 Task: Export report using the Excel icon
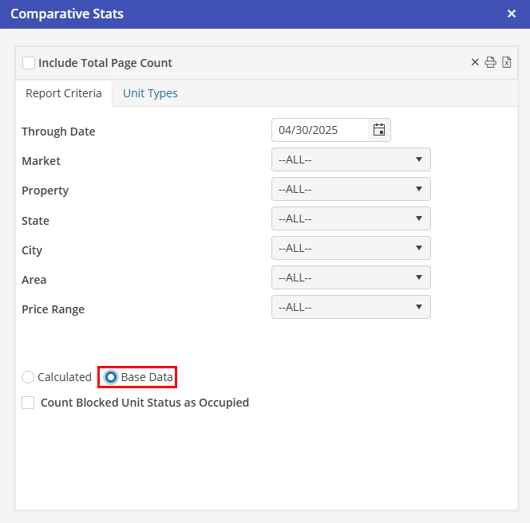coord(507,62)
